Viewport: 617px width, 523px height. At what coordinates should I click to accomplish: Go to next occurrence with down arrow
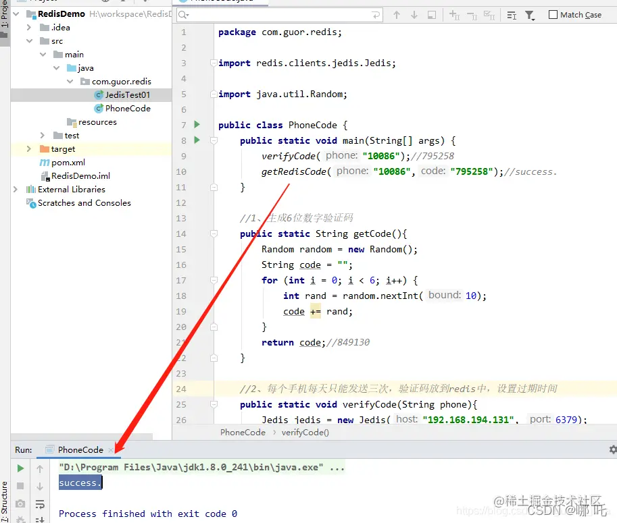[x=414, y=15]
